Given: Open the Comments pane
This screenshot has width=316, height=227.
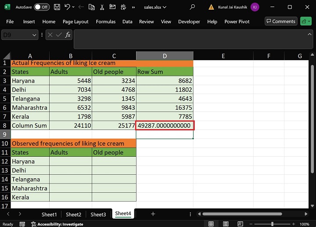Looking at the screenshot, I should [x=280, y=21].
